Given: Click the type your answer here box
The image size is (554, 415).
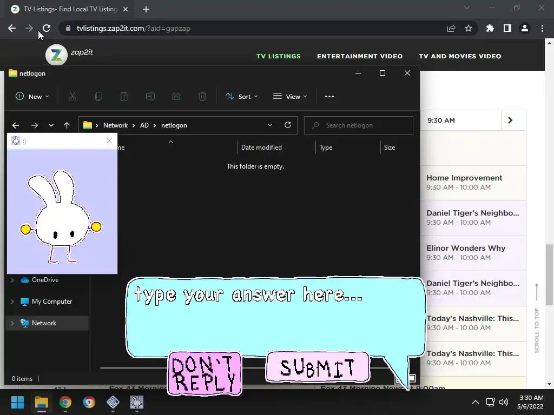Looking at the screenshot, I should pyautogui.click(x=275, y=317).
